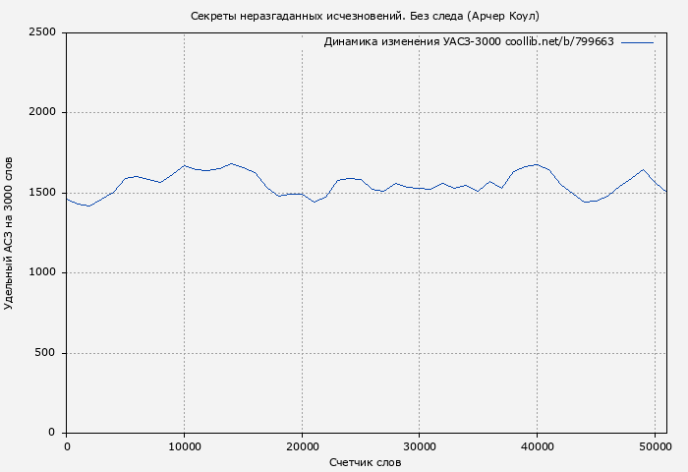Click the X-axis label Счетчик слов
This screenshot has width=688, height=472.
click(365, 462)
